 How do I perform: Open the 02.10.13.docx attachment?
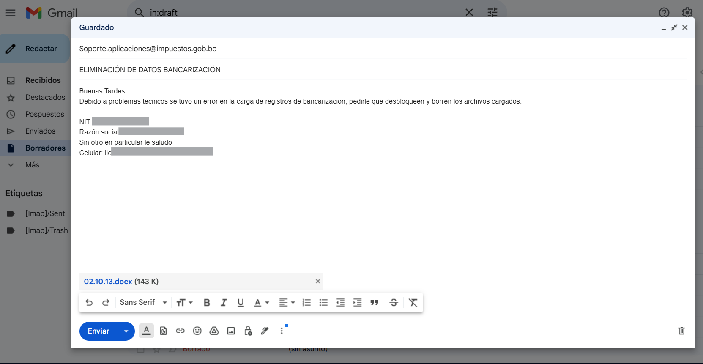[108, 282]
